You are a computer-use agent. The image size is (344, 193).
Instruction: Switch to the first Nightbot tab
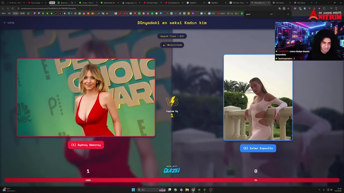[195, 3]
